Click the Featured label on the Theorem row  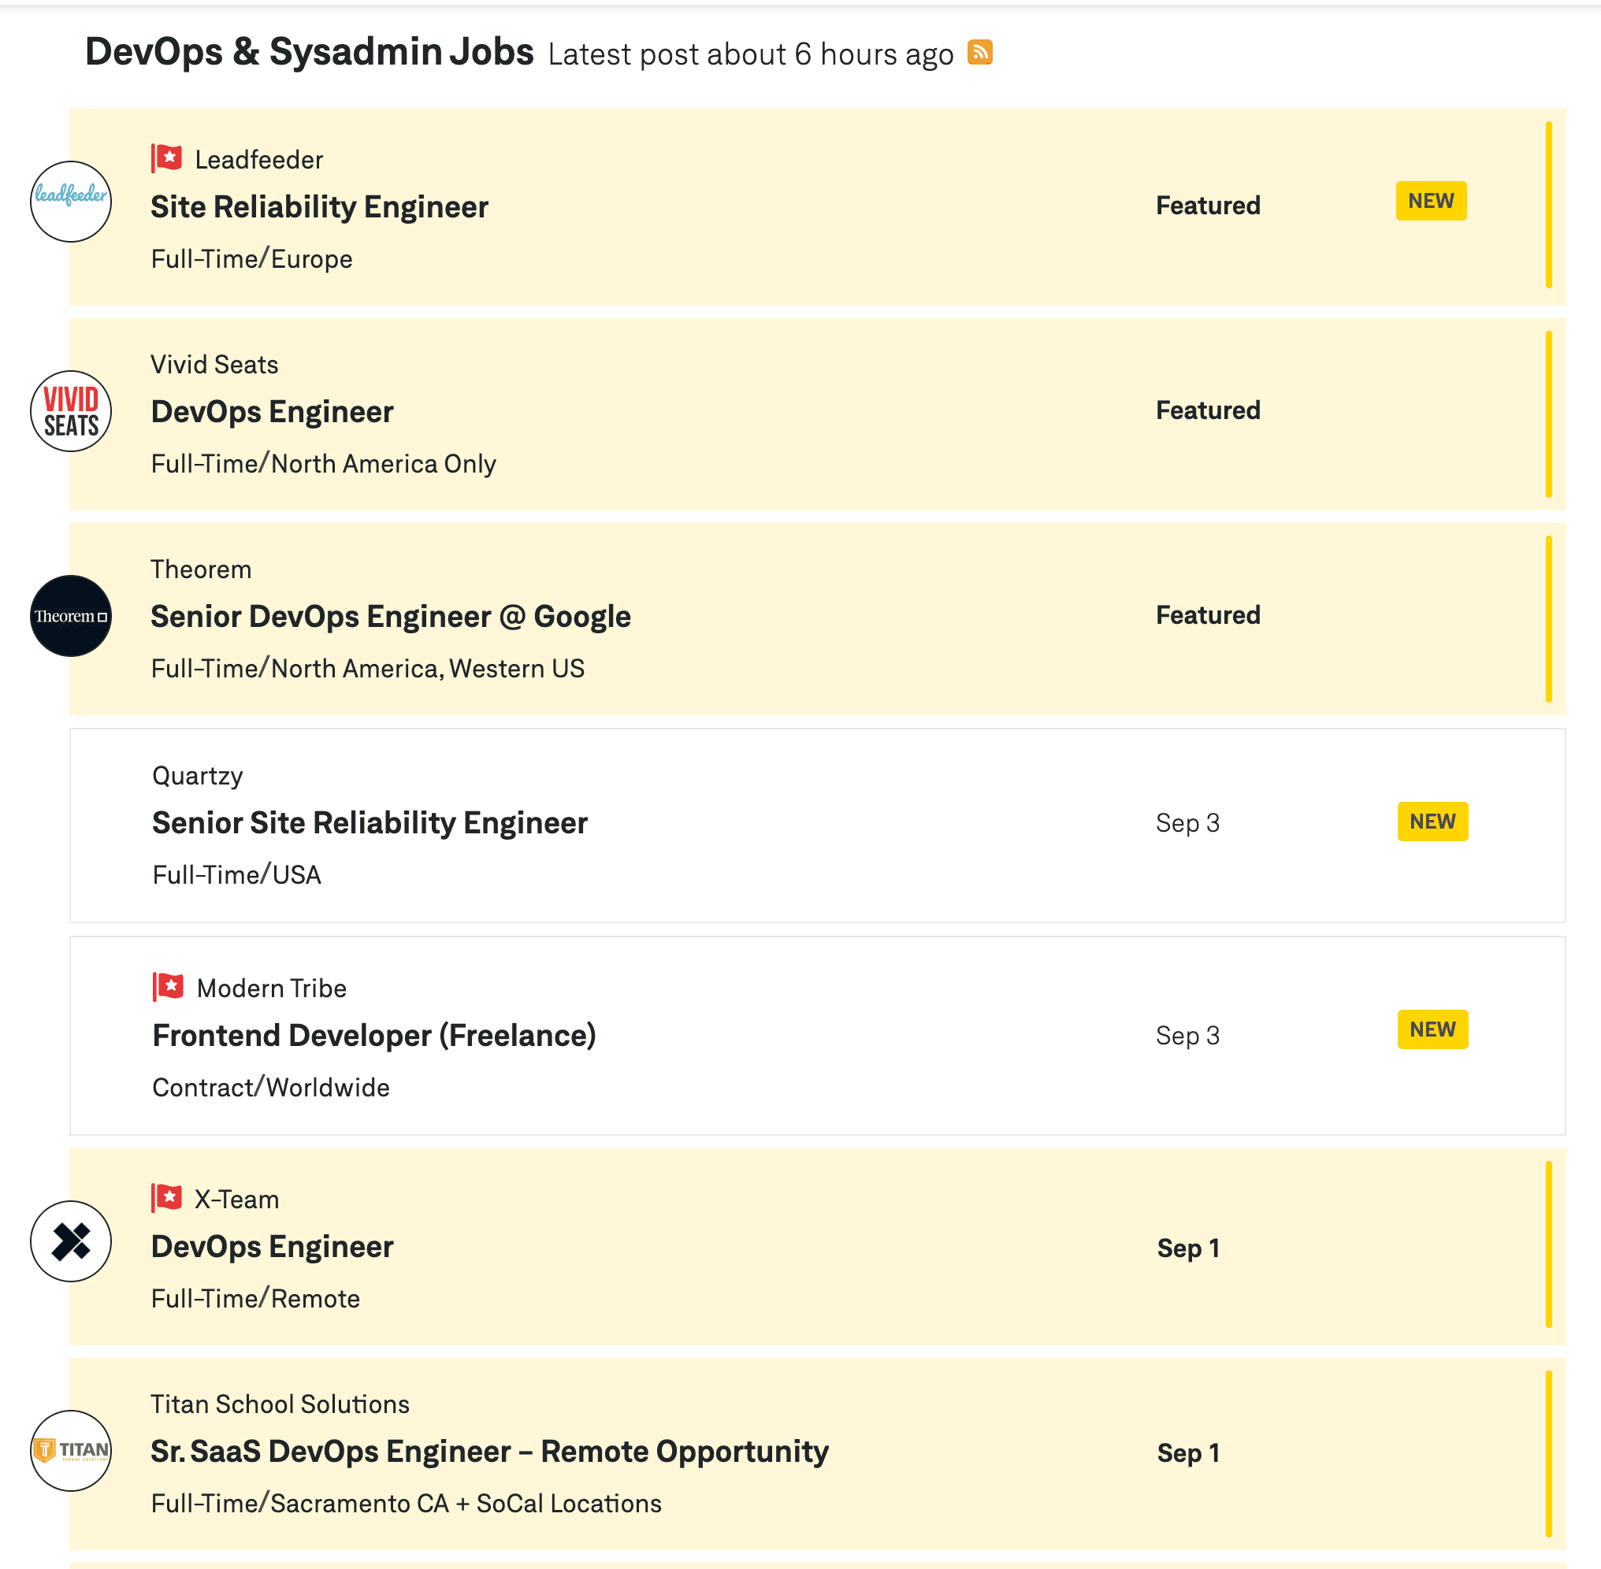(1208, 614)
